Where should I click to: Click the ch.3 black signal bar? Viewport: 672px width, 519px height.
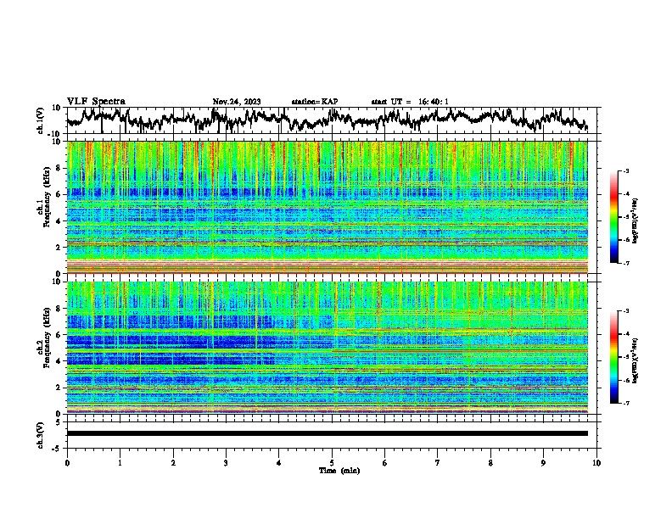click(x=327, y=433)
